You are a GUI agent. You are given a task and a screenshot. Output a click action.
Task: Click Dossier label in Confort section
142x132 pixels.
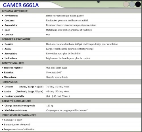[x=9, y=44]
